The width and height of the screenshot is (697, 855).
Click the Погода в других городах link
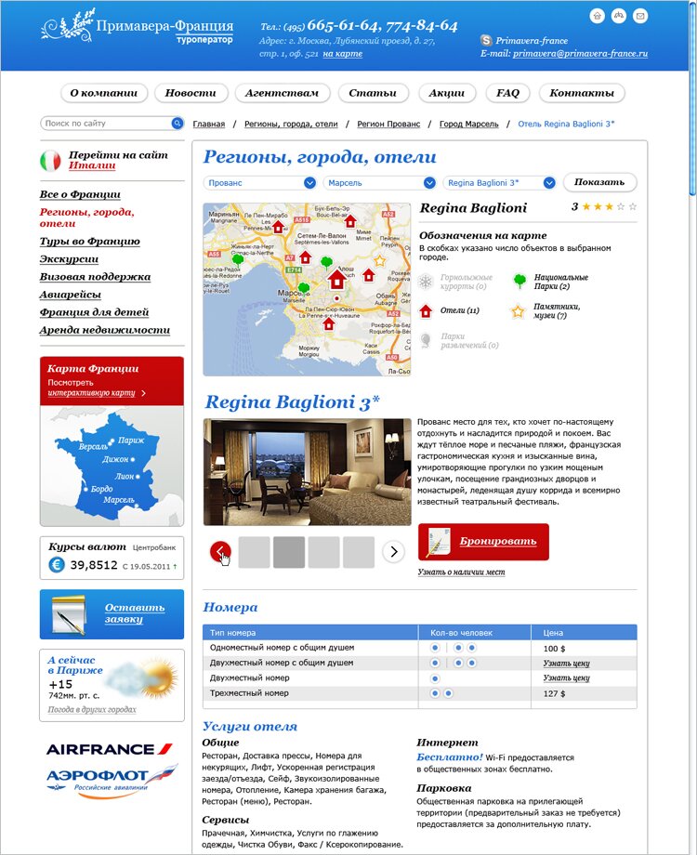[x=92, y=709]
